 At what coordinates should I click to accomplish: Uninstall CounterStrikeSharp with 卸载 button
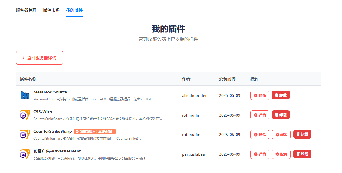pos(302,134)
